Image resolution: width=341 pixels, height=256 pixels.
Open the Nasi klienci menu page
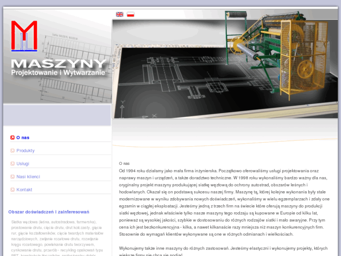pos(28,177)
